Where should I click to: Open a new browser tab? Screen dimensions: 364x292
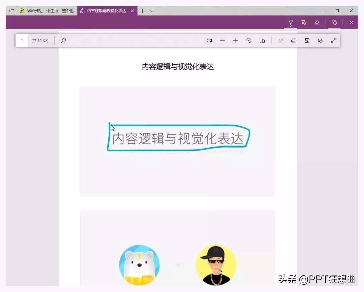coord(142,11)
